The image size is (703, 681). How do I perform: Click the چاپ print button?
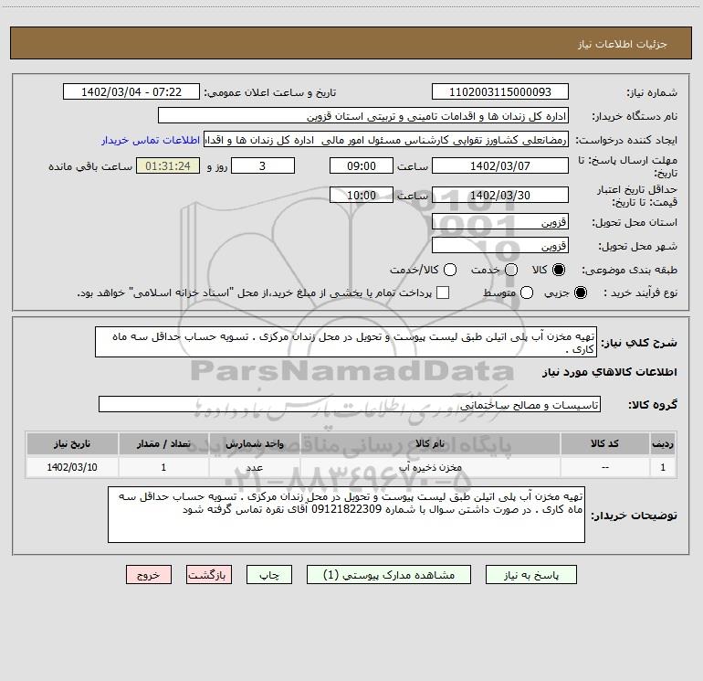[x=269, y=575]
